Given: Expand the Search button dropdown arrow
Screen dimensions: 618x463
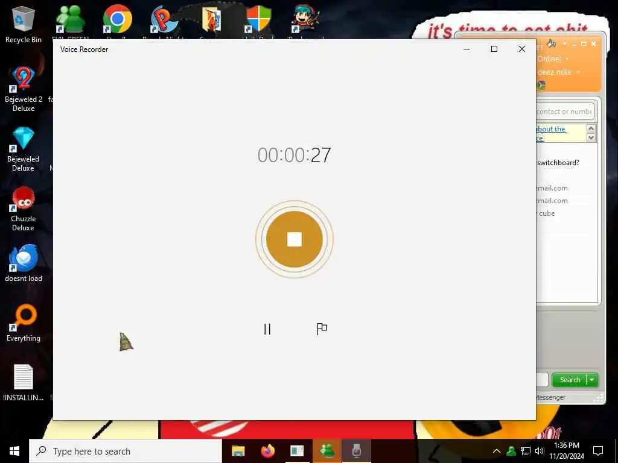Looking at the screenshot, I should [x=592, y=380].
